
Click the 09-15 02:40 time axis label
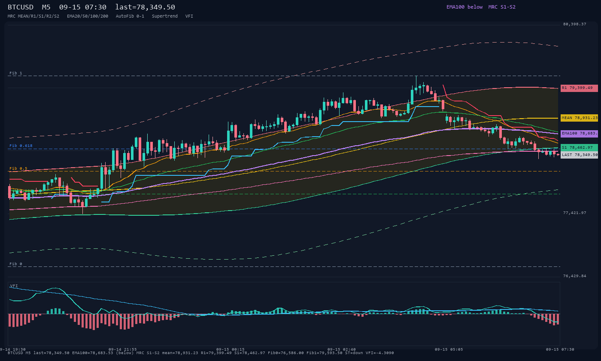pos(341,349)
